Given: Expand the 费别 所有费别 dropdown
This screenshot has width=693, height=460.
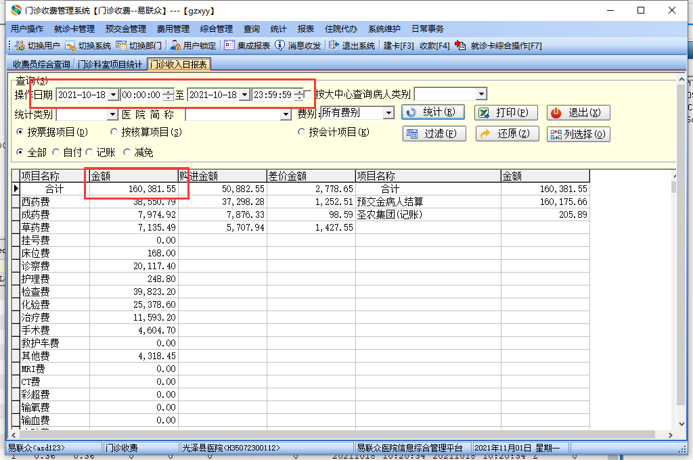Looking at the screenshot, I should (388, 113).
